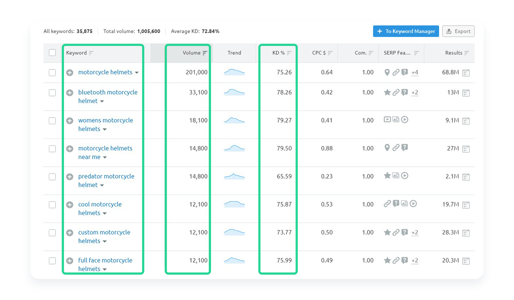Viewport: 514px width, 300px height.
Task: Expand dropdown arrow beside 'motorcycle helmets'
Action: click(x=137, y=73)
